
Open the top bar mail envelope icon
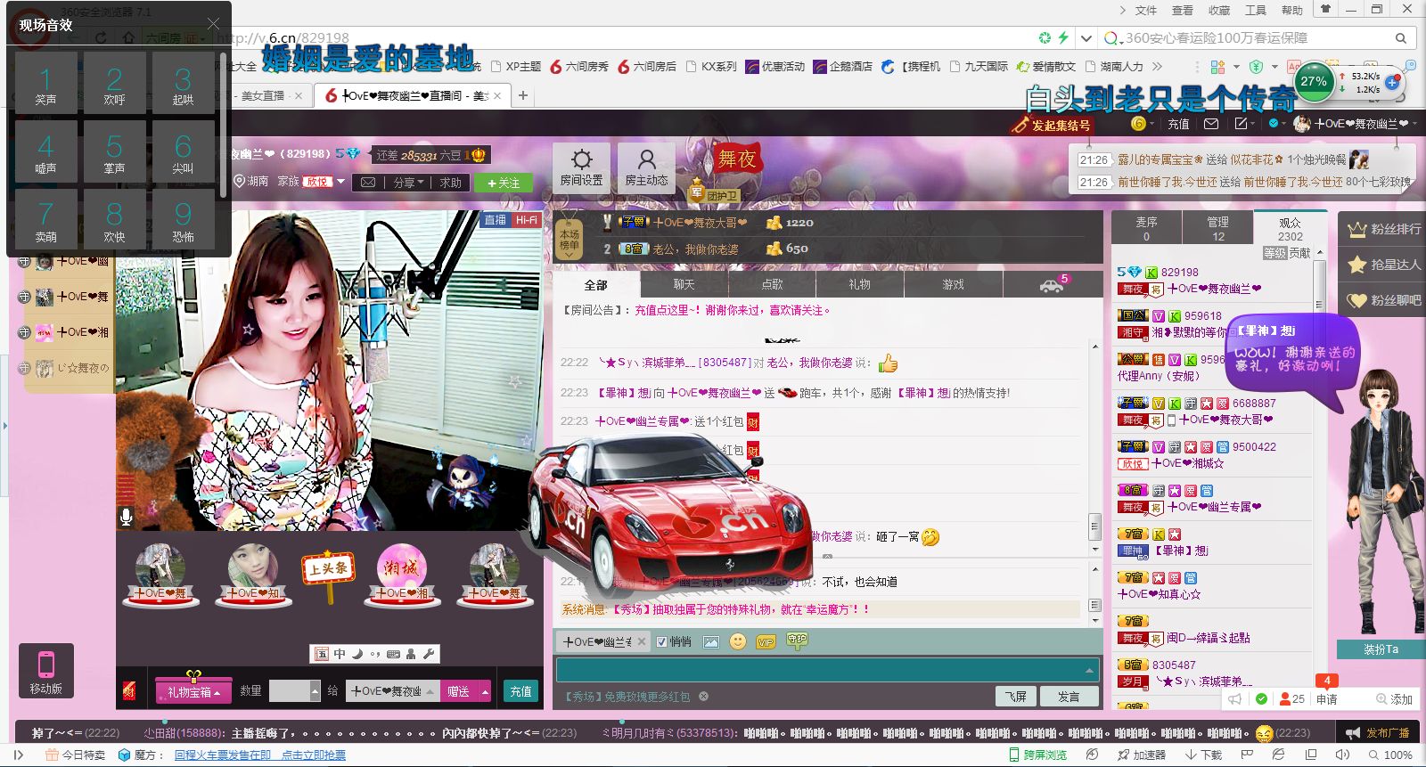point(1211,124)
